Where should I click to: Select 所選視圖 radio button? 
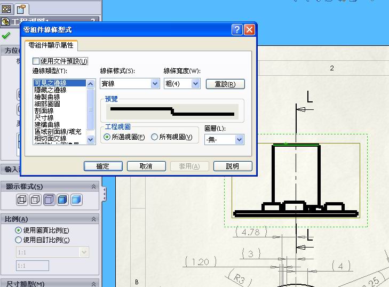pos(107,137)
